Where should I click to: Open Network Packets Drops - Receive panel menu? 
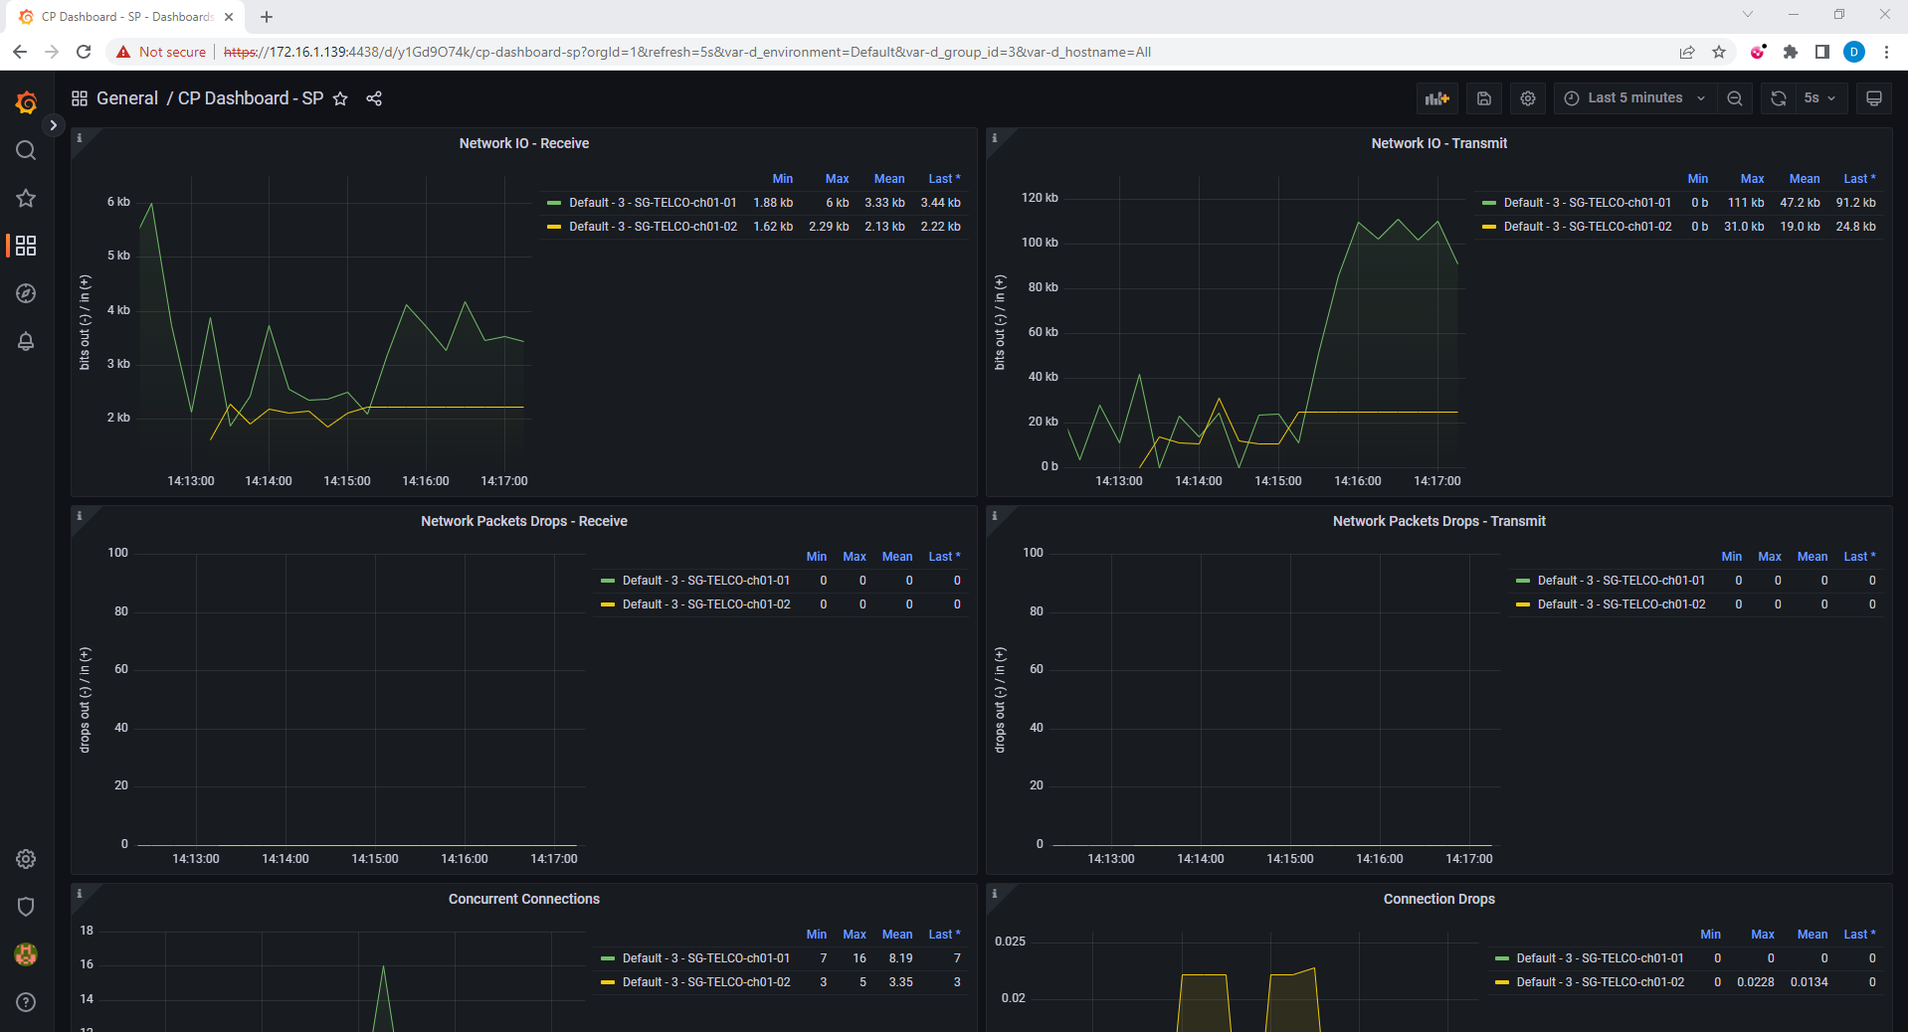[524, 521]
